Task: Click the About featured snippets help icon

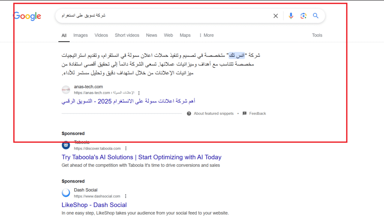Action: (189, 113)
